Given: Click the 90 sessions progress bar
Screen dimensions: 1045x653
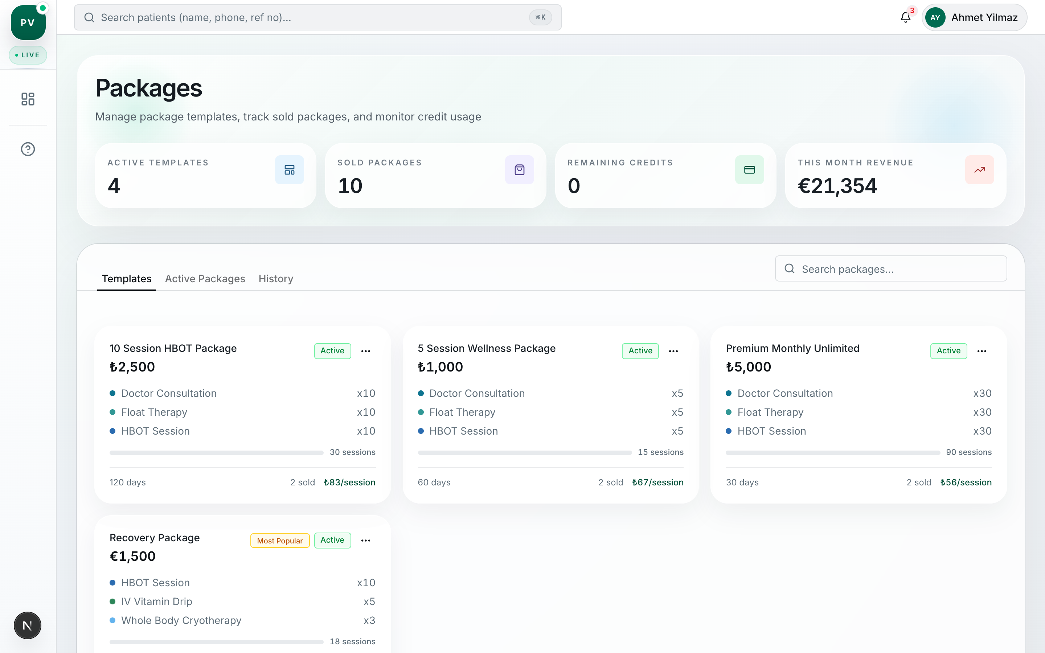Looking at the screenshot, I should click(x=833, y=453).
